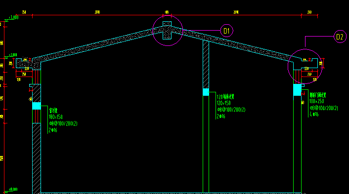
Task: Select cyan lintel block on left wall
Action: tap(37, 106)
